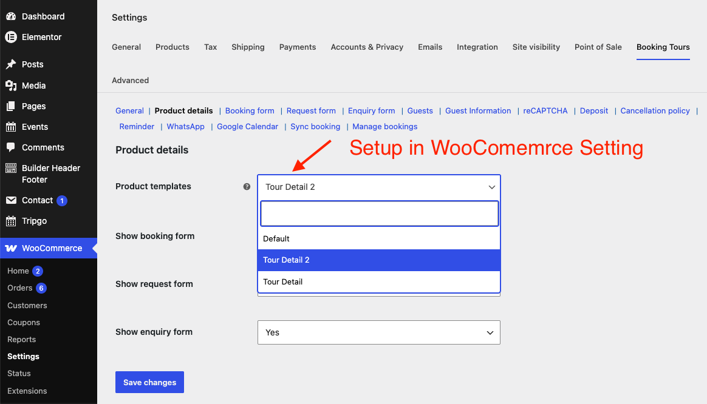Open the Coupons submenu item
Image resolution: width=707 pixels, height=404 pixels.
[24, 323]
